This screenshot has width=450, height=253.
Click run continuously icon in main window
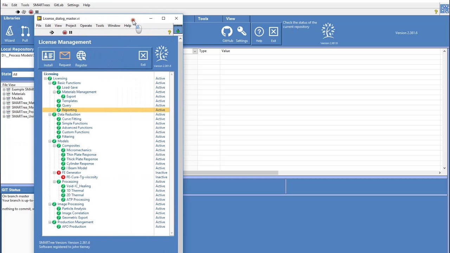24,12
